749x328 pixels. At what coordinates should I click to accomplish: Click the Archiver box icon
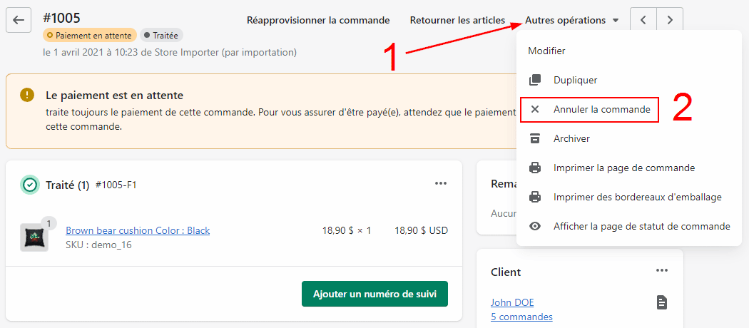tap(535, 138)
